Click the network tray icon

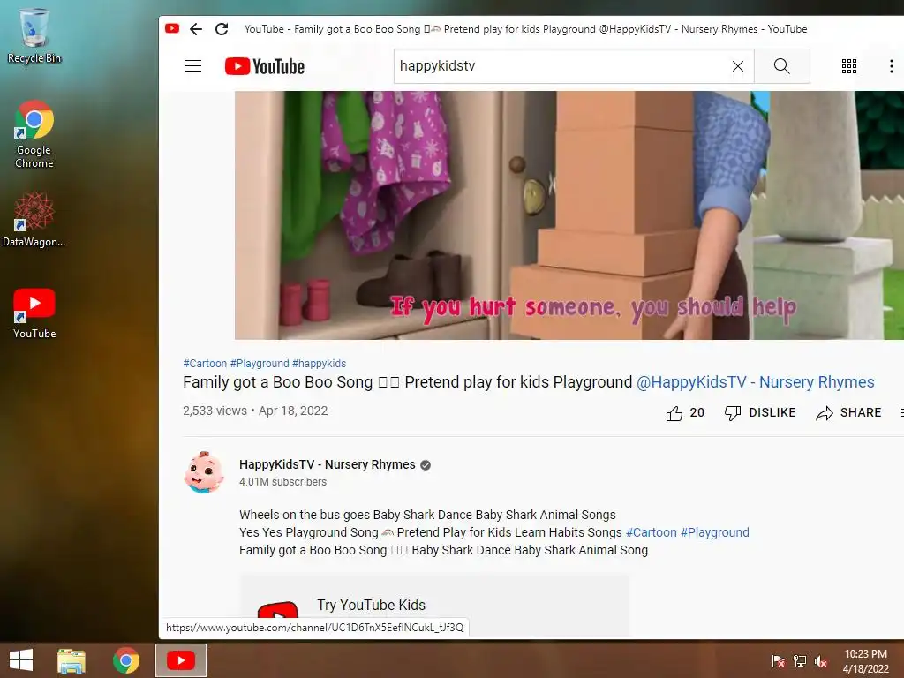(800, 661)
